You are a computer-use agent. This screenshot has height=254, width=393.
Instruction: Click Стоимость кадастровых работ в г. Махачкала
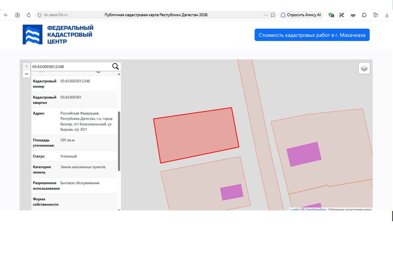pos(312,35)
